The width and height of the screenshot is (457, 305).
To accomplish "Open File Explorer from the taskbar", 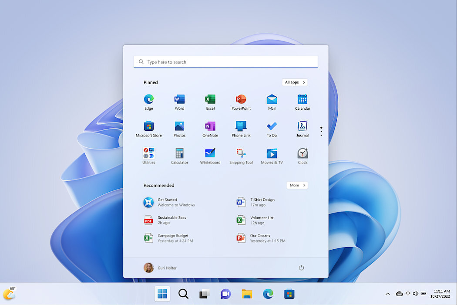I will (x=247, y=294).
